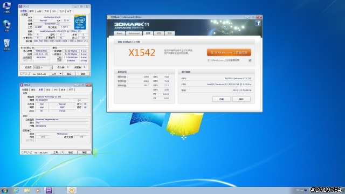Viewport: 345px width, 194px height.
Task: Click the Intel Pentium logo in CPU-Z
Action: click(80, 22)
